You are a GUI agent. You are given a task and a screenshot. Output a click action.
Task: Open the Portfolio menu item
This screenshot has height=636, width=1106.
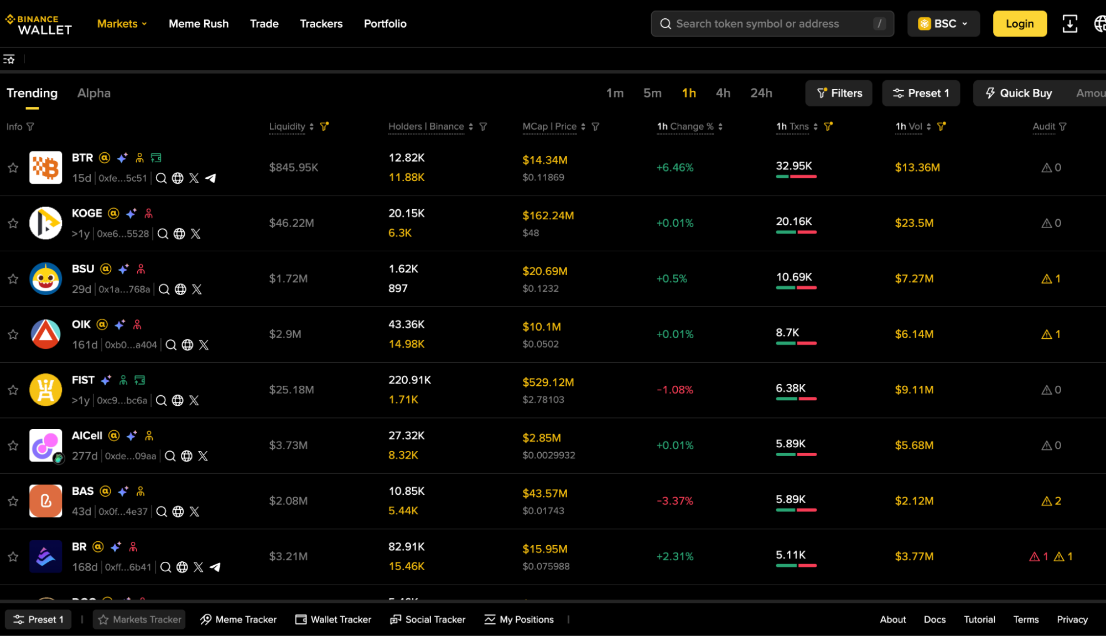[385, 23]
